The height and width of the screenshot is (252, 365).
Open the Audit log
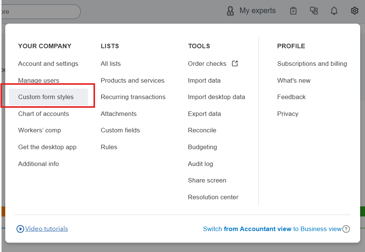200,164
